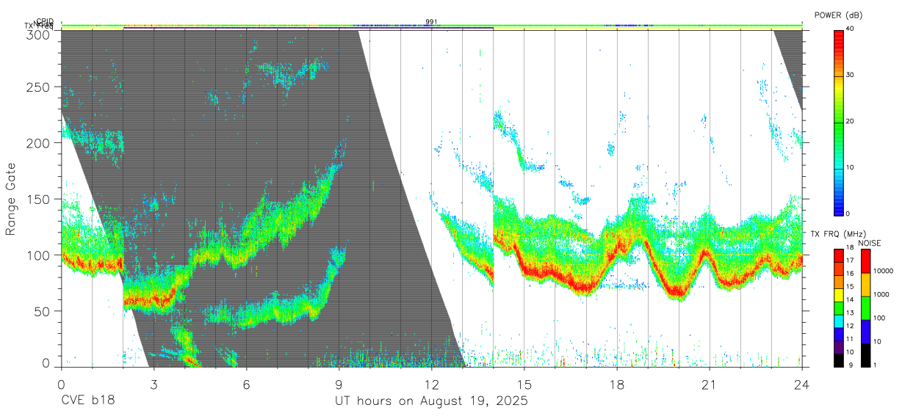Click the '18' label on the TX FRQ scale
The height and width of the screenshot is (416, 902).
[x=849, y=247]
